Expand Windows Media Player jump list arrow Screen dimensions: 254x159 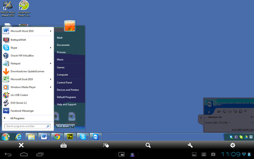(51, 87)
